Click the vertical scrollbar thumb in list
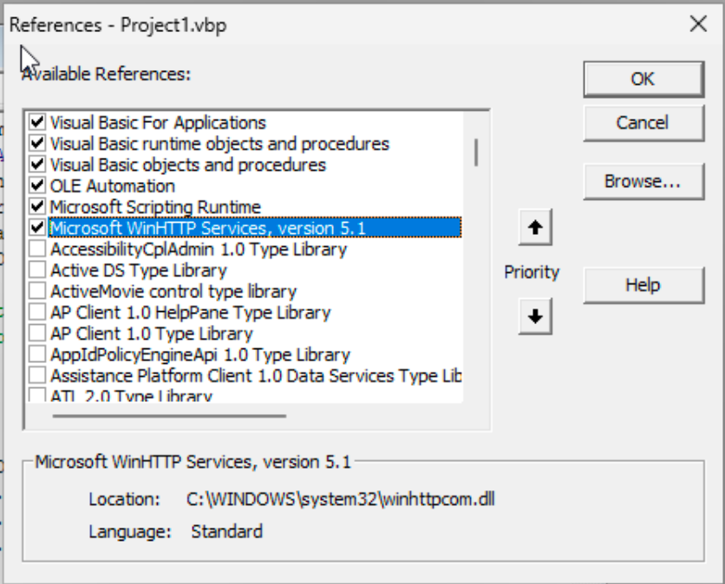The height and width of the screenshot is (584, 725). point(476,152)
